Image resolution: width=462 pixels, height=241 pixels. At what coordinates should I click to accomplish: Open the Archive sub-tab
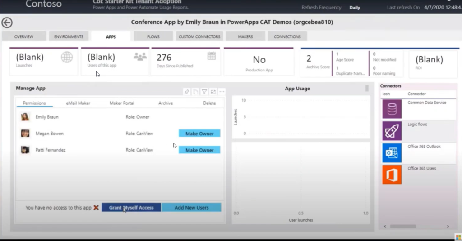coord(166,103)
